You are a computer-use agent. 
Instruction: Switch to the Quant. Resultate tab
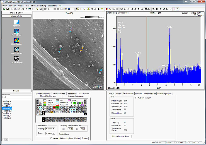(x=59, y=94)
